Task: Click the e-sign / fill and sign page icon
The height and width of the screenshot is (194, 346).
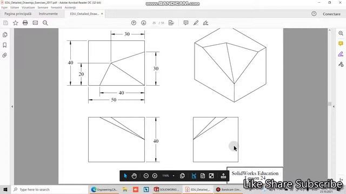Action: tap(171, 23)
